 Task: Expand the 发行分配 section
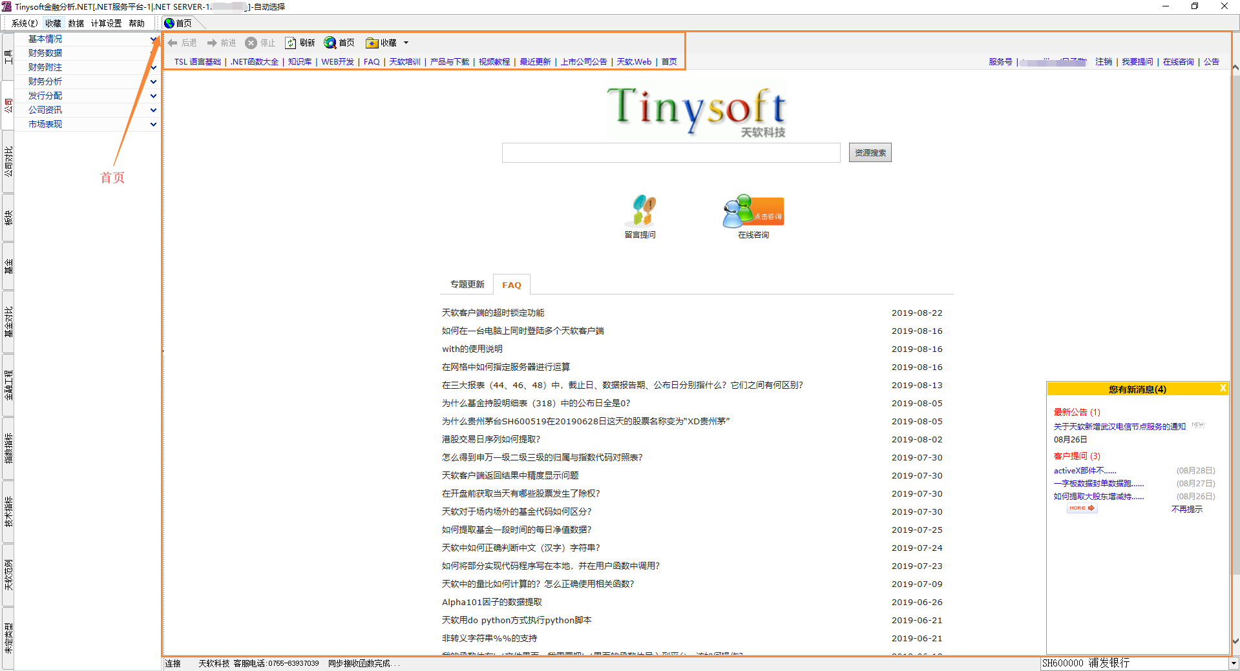pos(153,96)
